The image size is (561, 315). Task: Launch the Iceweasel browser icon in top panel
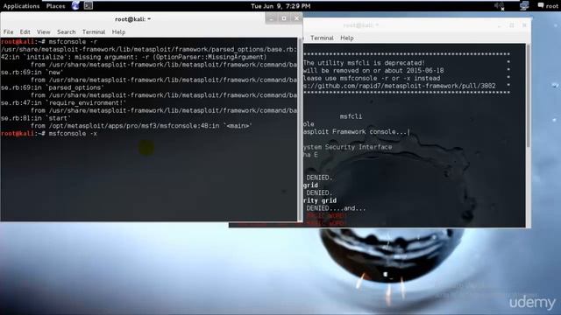pos(75,5)
